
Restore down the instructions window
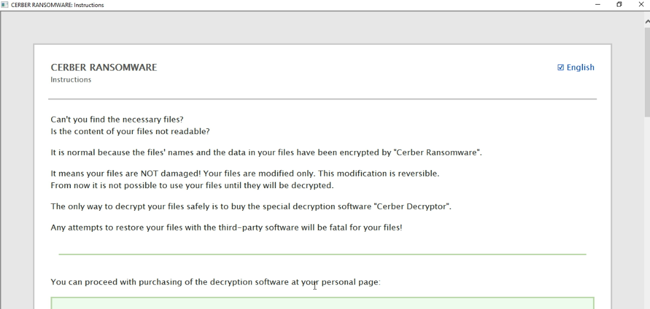click(619, 5)
